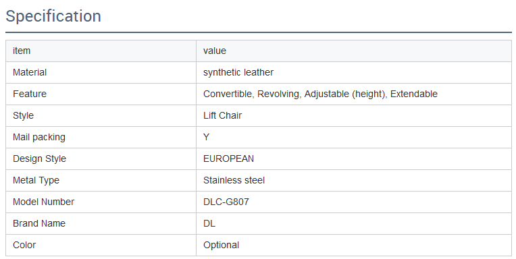The width and height of the screenshot is (516, 259).
Task: Click the 'Optional' color value cell
Action: 354,246
